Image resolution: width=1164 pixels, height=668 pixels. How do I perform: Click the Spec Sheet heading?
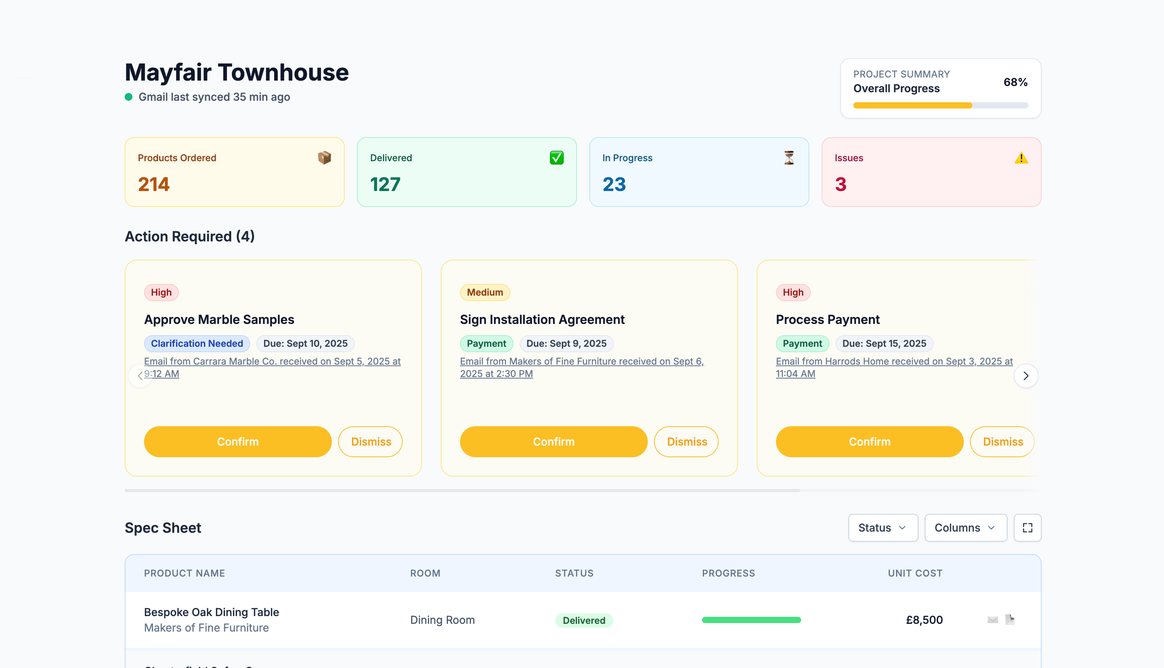tap(163, 528)
